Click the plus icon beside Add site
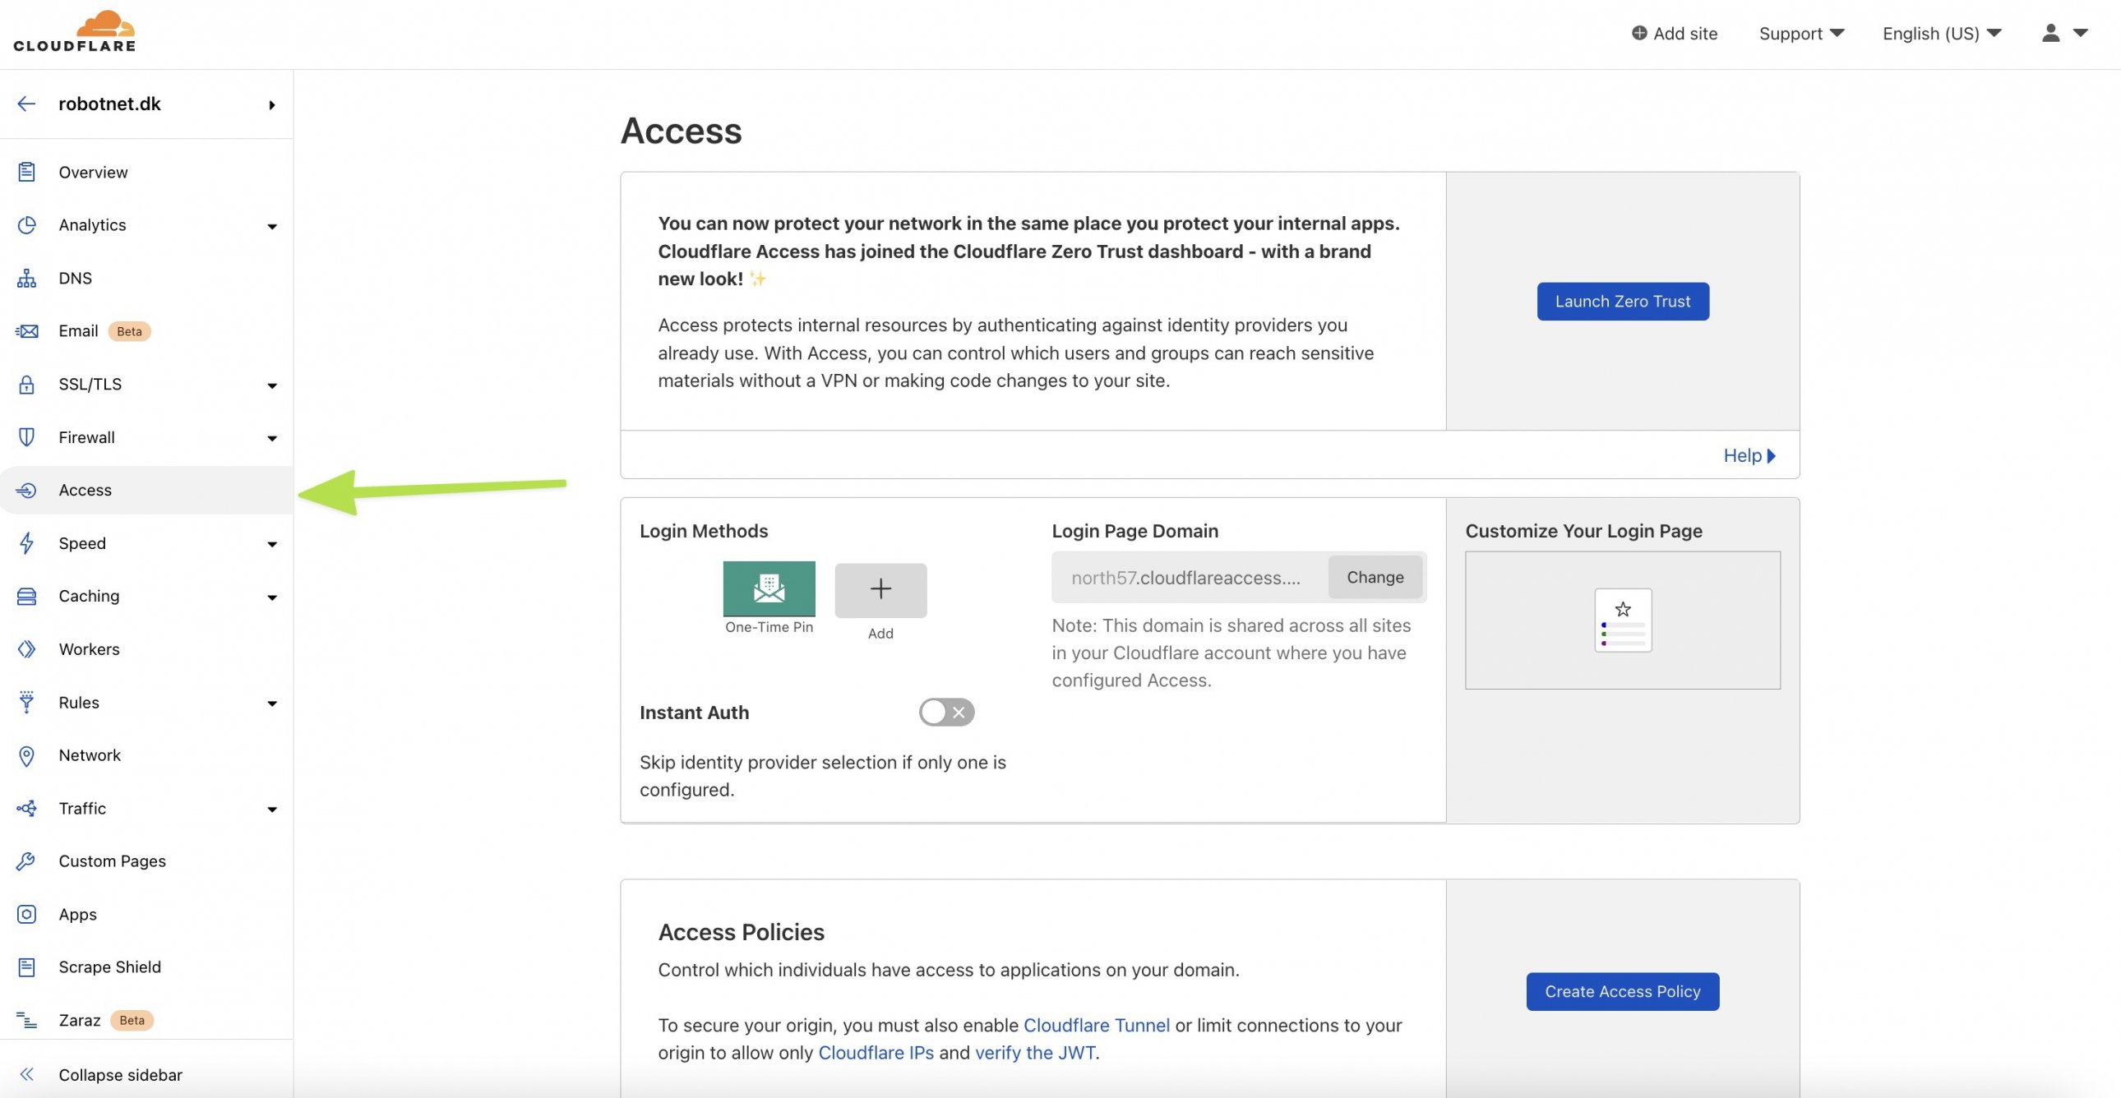Viewport: 2121px width, 1098px height. (1638, 33)
